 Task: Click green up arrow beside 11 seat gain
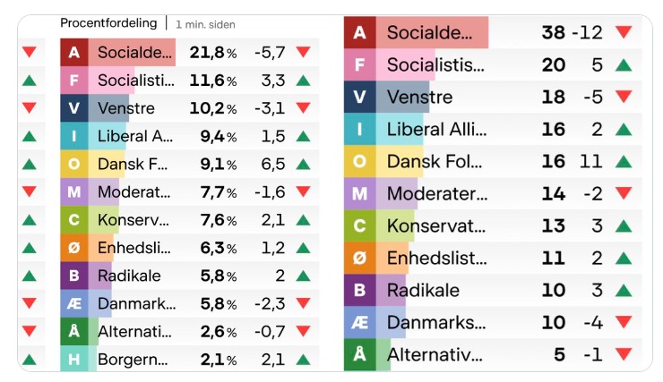[624, 161]
